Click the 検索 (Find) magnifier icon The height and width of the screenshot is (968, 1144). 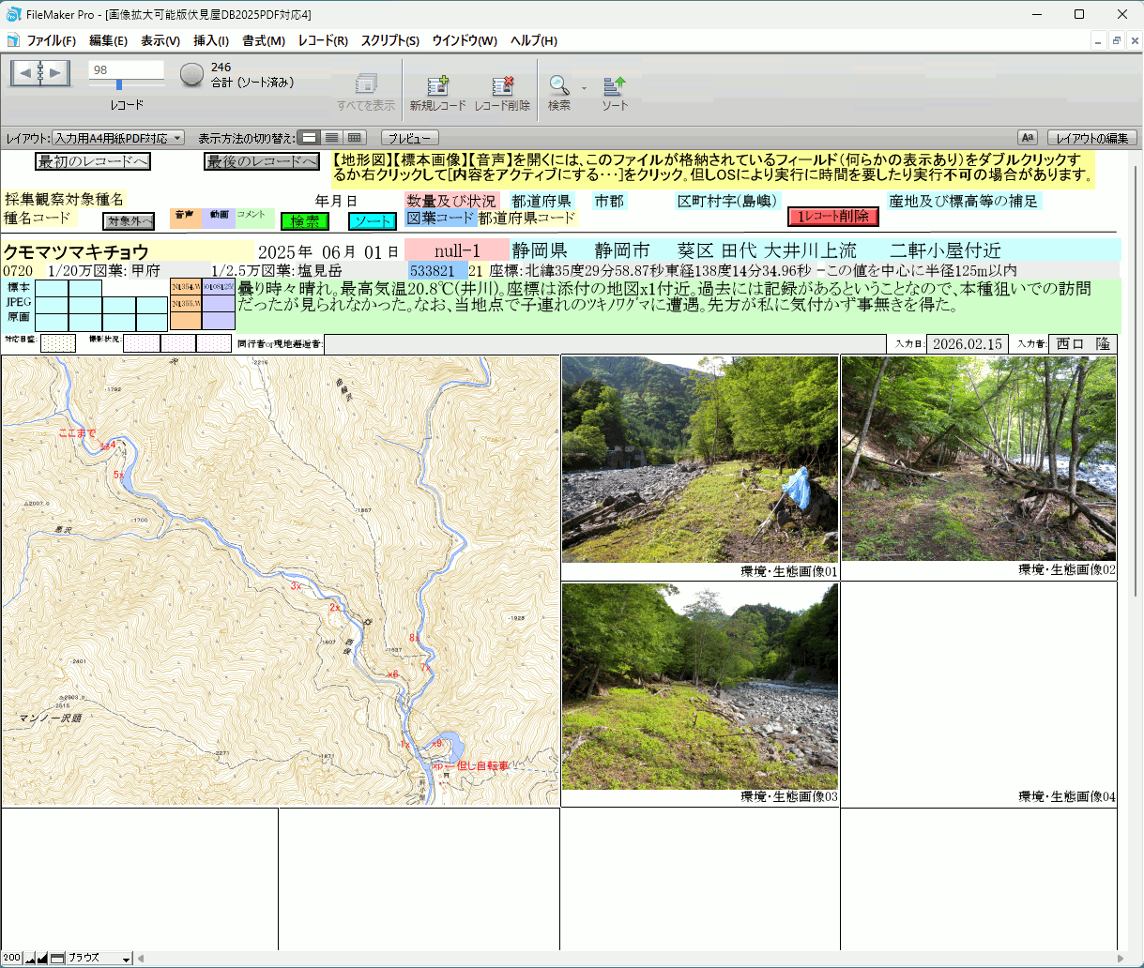click(559, 86)
